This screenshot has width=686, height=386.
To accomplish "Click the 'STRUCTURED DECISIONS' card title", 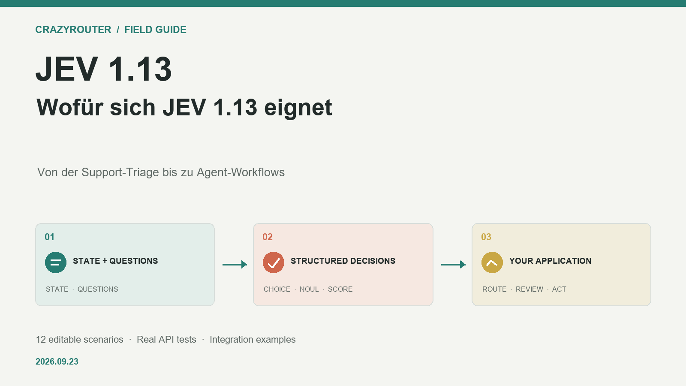I will (x=343, y=261).
